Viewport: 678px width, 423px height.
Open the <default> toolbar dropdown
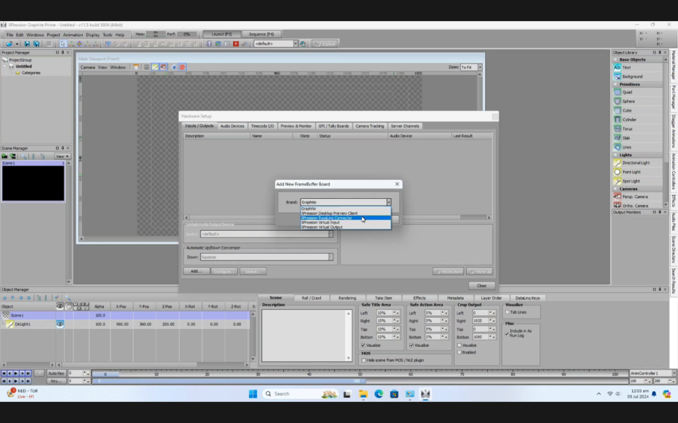296,44
